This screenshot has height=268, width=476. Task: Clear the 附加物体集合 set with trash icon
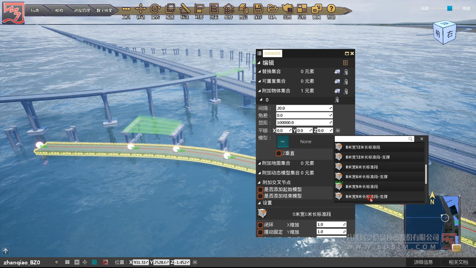click(x=346, y=91)
